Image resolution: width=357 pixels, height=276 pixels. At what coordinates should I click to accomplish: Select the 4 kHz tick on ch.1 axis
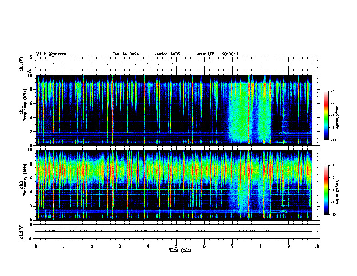(x=32, y=118)
